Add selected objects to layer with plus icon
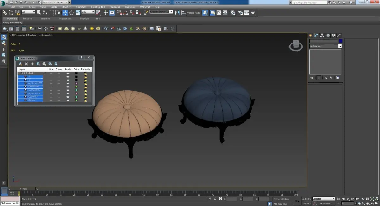This screenshot has height=206, width=380. 32,64
